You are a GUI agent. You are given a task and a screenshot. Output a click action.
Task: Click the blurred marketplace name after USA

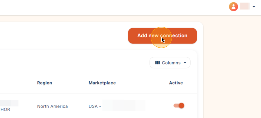tap(124, 105)
